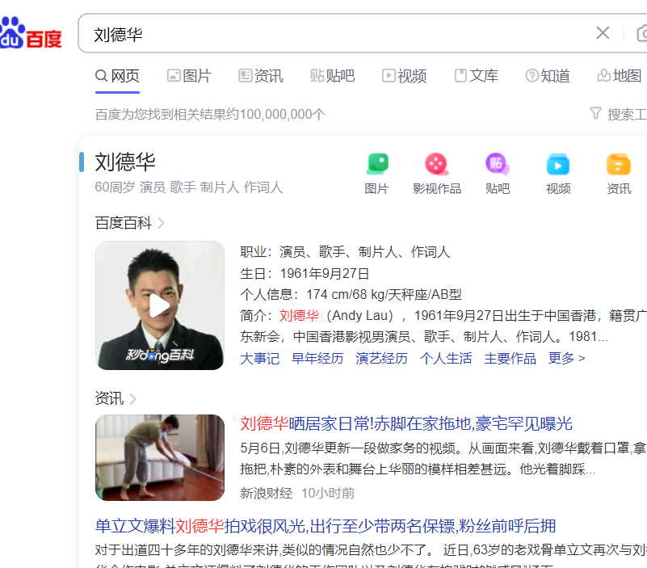Click the 职业 line listing 演员、歌手
Screen dimensions: 647x568
click(x=345, y=252)
